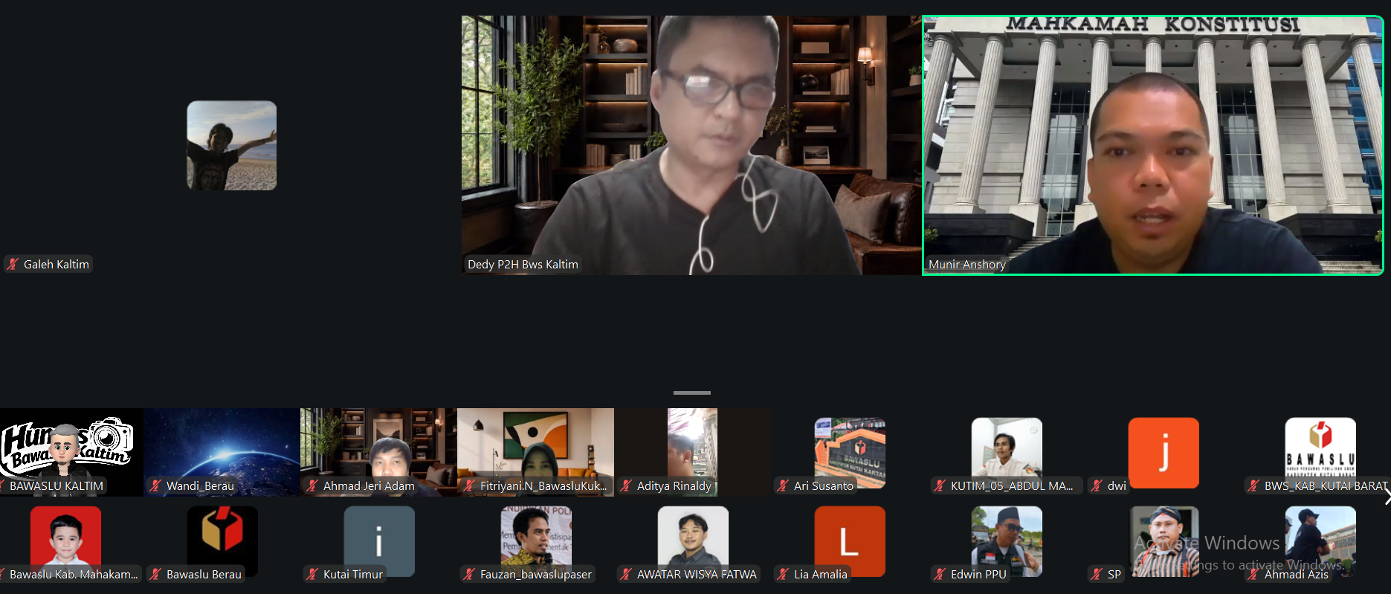Click the name label "Bawaslu Kab. Mahakam..."

tap(74, 574)
